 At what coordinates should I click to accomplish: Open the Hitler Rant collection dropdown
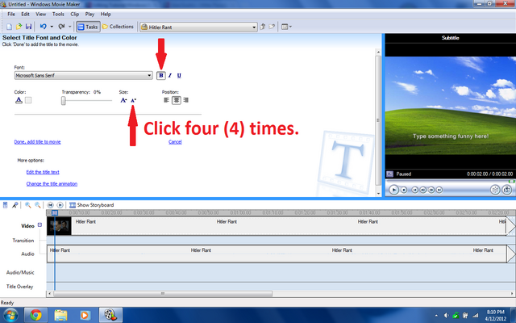click(x=198, y=27)
